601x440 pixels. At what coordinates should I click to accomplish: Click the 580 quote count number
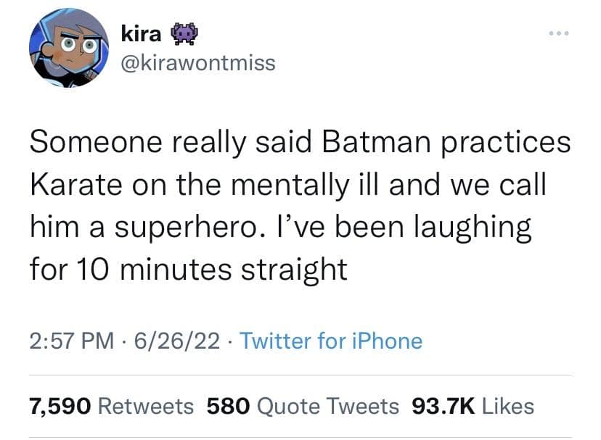pyautogui.click(x=229, y=407)
